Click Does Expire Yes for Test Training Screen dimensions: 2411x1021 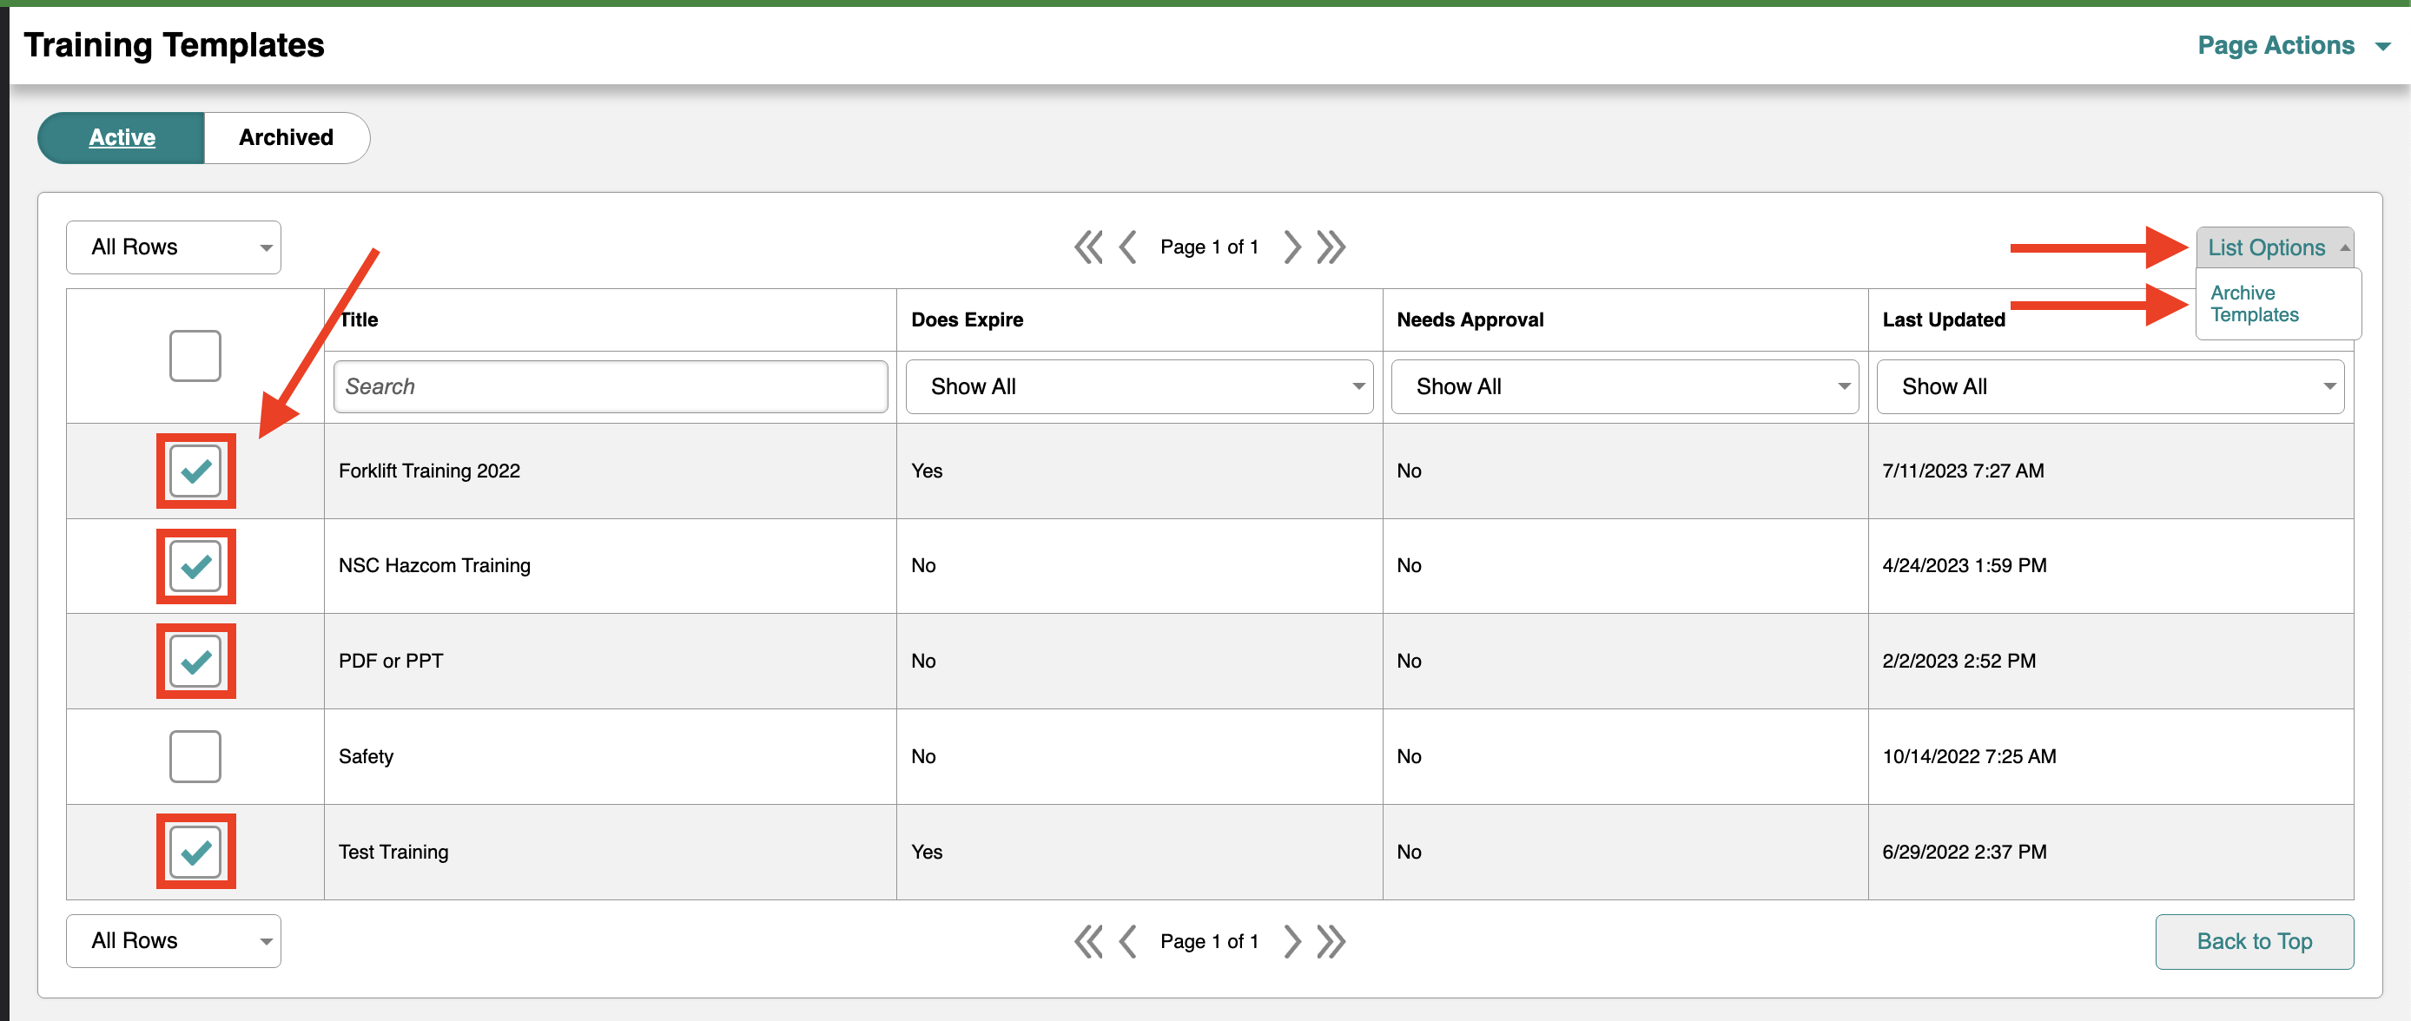pos(927,852)
